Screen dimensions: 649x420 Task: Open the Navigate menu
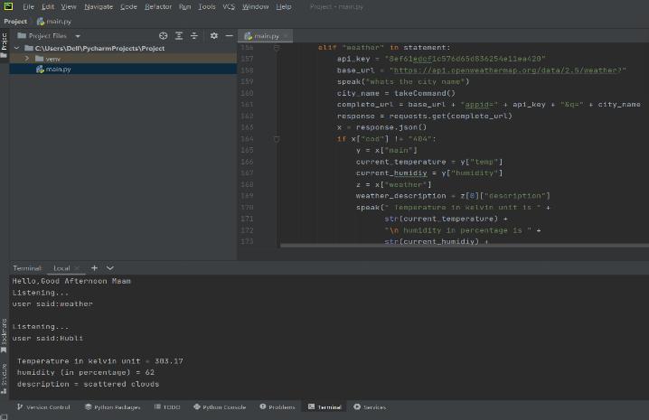99,6
